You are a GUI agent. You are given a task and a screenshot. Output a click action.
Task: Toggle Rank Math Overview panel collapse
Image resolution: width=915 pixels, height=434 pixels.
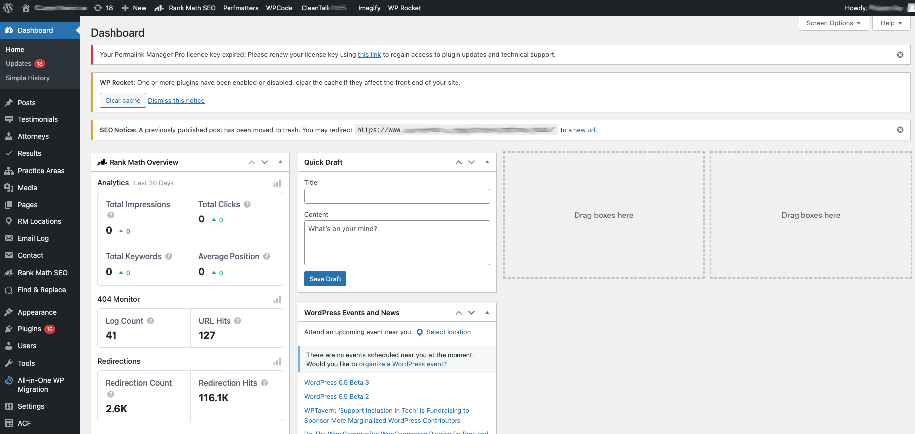[x=280, y=162]
